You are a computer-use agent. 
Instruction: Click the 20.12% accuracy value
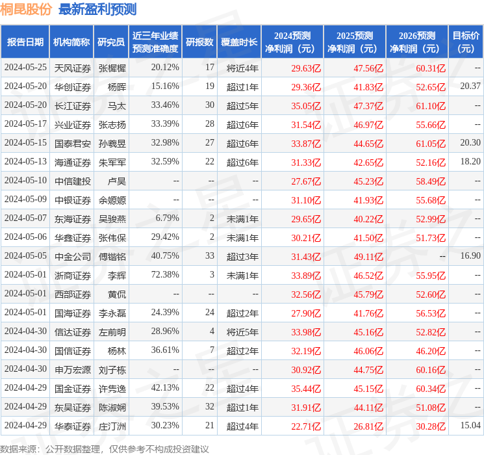coord(165,68)
